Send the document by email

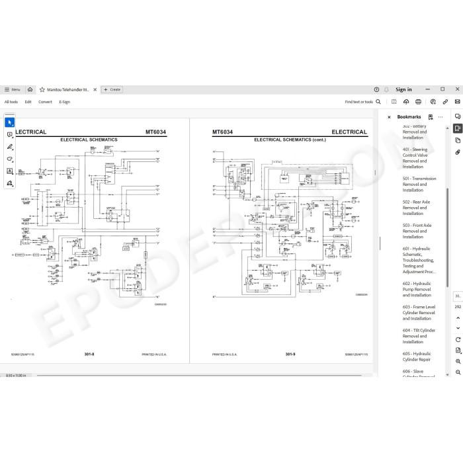pyautogui.click(x=458, y=102)
